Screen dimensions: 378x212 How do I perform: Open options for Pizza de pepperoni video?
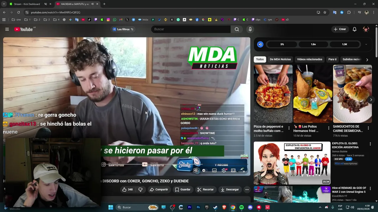(x=289, y=128)
